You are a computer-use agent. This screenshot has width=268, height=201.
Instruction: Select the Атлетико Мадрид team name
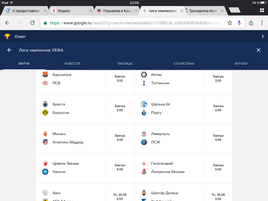click(68, 142)
